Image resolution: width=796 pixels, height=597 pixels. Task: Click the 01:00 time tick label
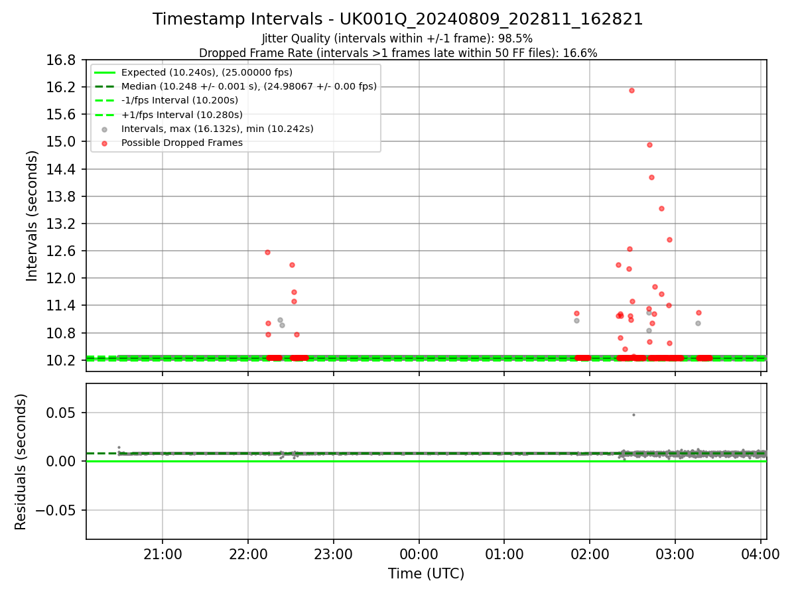504,554
